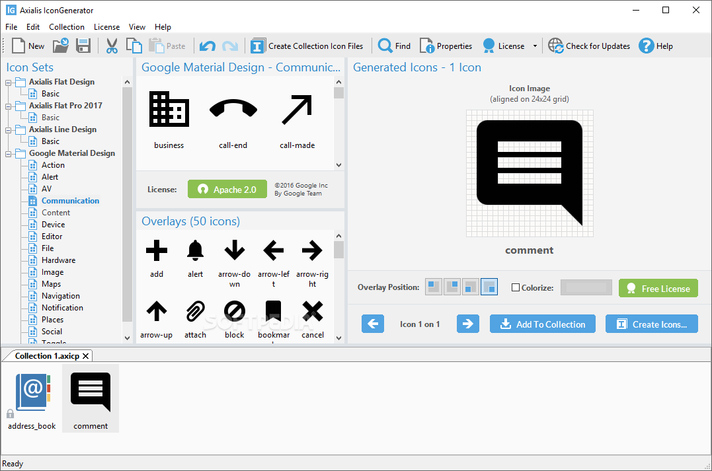Click the Undo arrow icon
712x471 pixels.
click(x=208, y=46)
